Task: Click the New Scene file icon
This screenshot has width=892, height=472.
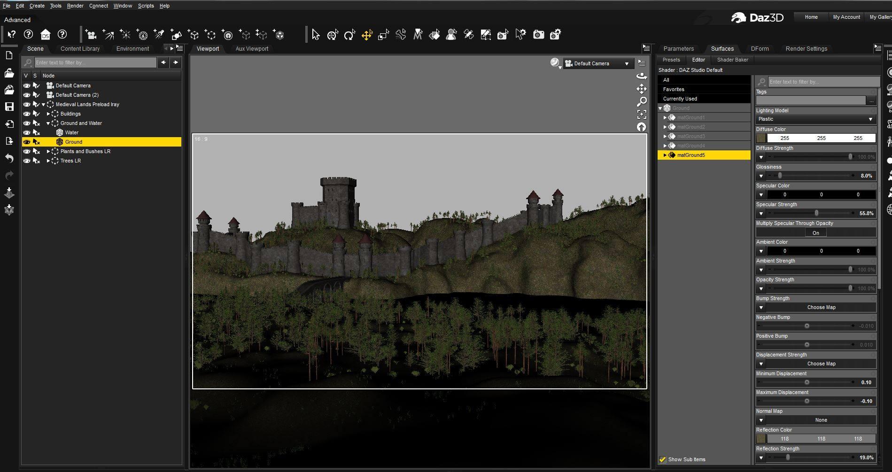Action: (x=9, y=55)
